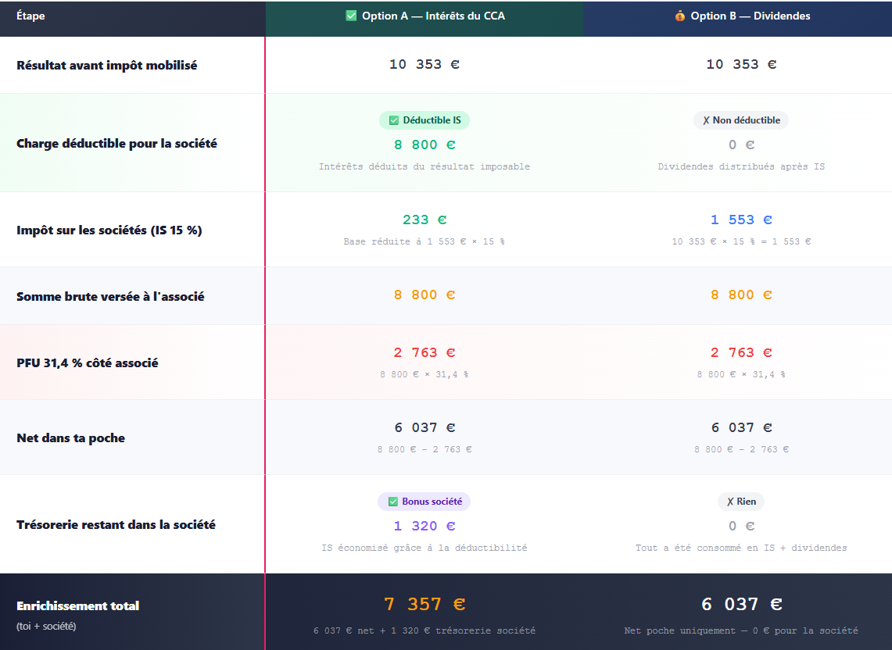Click the green 233 € corporate tax value

[425, 220]
